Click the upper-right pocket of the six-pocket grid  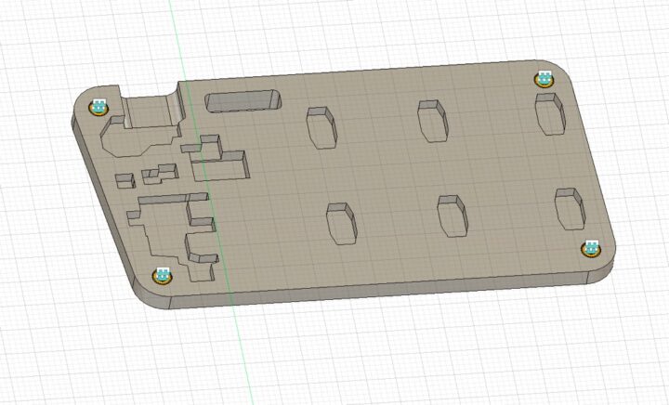pyautogui.click(x=549, y=112)
